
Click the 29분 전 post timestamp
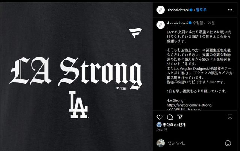pos(162,130)
